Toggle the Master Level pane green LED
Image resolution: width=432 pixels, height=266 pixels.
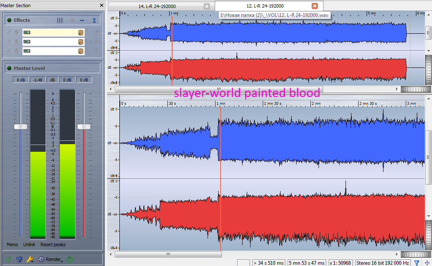coord(9,68)
